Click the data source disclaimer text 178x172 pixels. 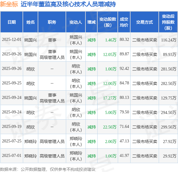point(48,169)
